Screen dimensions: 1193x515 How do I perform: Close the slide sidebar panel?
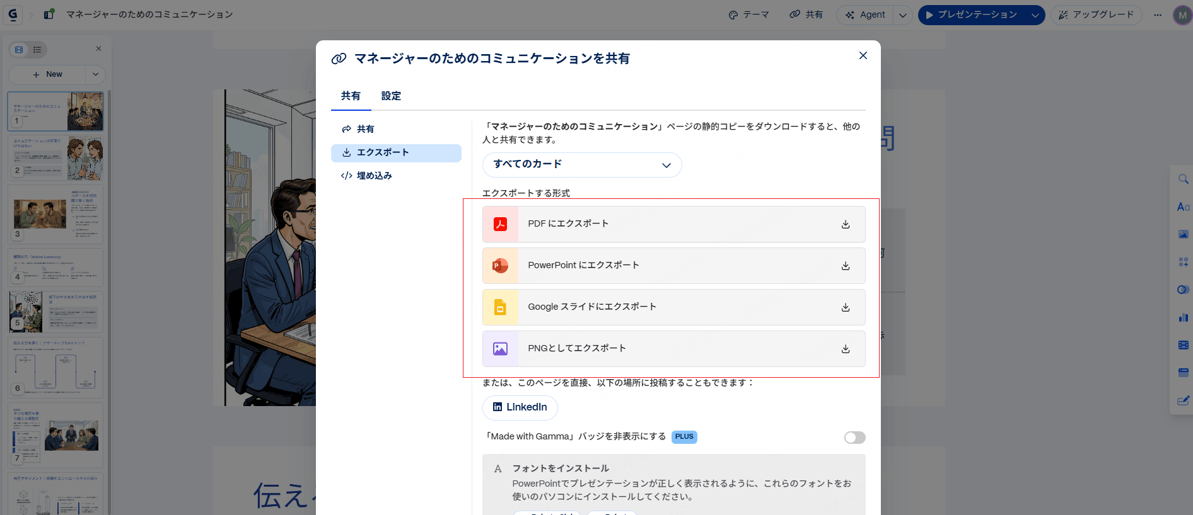[x=98, y=48]
